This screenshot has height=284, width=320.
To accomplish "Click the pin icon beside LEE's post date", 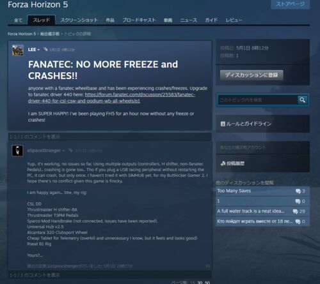I will pyautogui.click(x=45, y=49).
